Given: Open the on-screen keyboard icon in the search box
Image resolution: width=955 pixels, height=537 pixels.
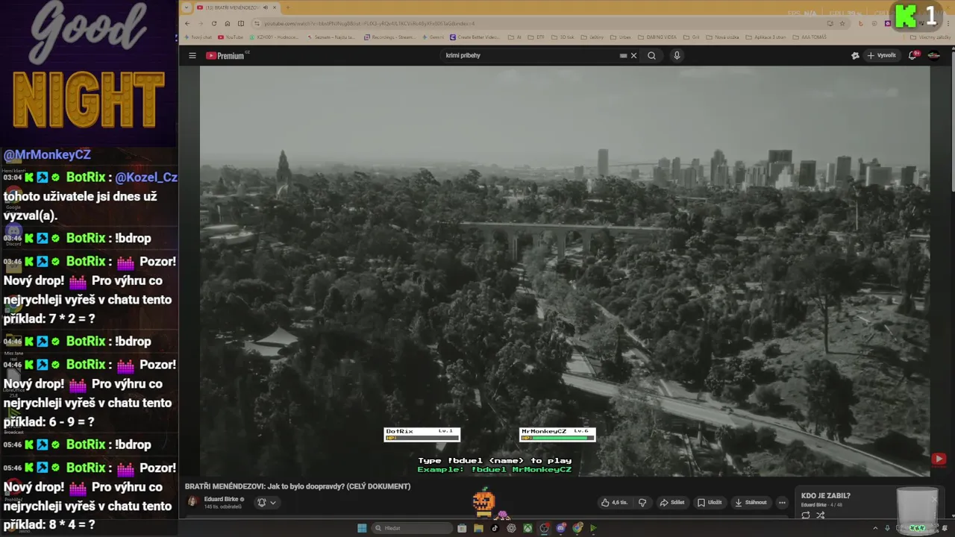Looking at the screenshot, I should point(623,55).
